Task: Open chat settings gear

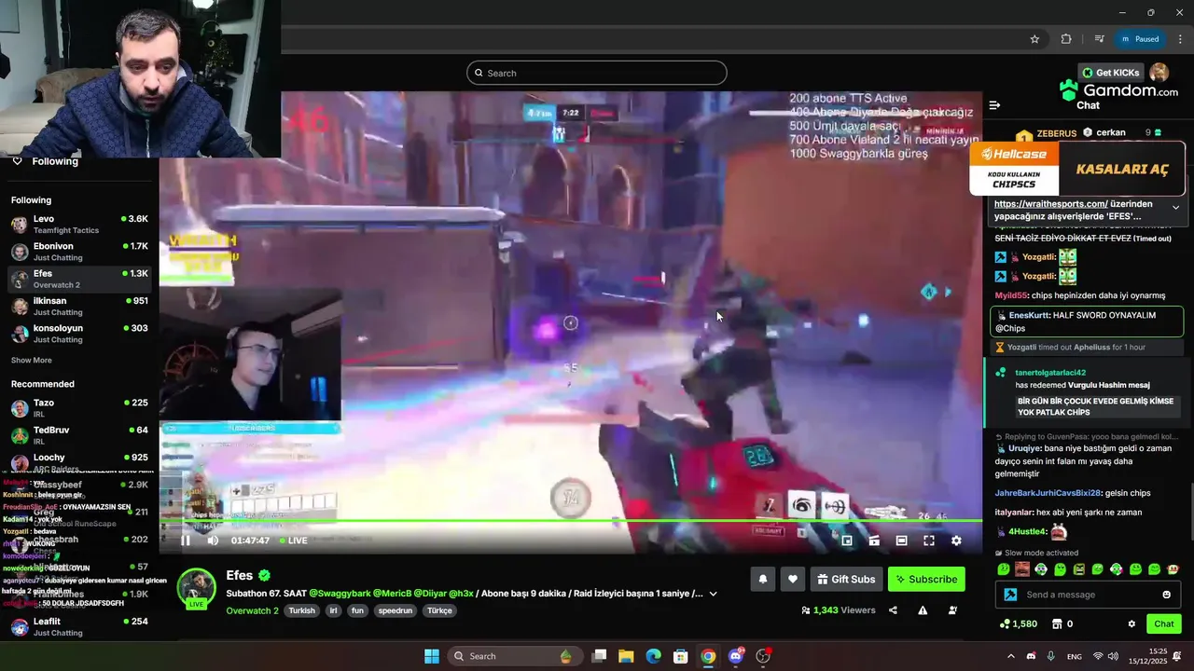Action: click(1132, 624)
